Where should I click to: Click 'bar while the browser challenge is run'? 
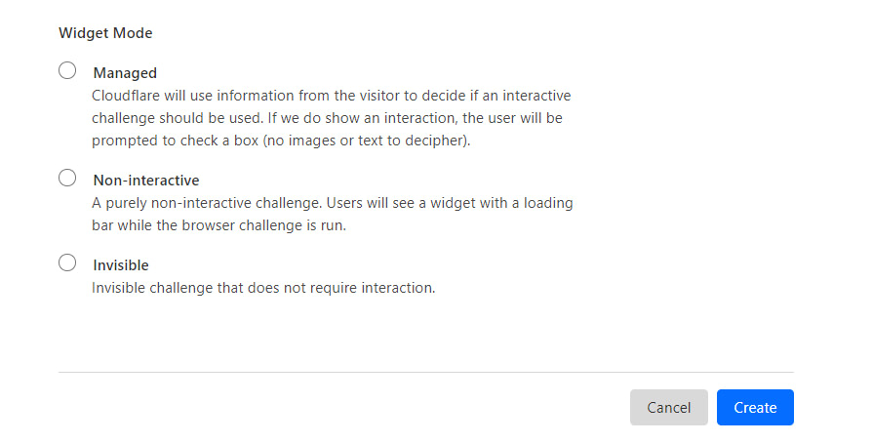coord(218,225)
